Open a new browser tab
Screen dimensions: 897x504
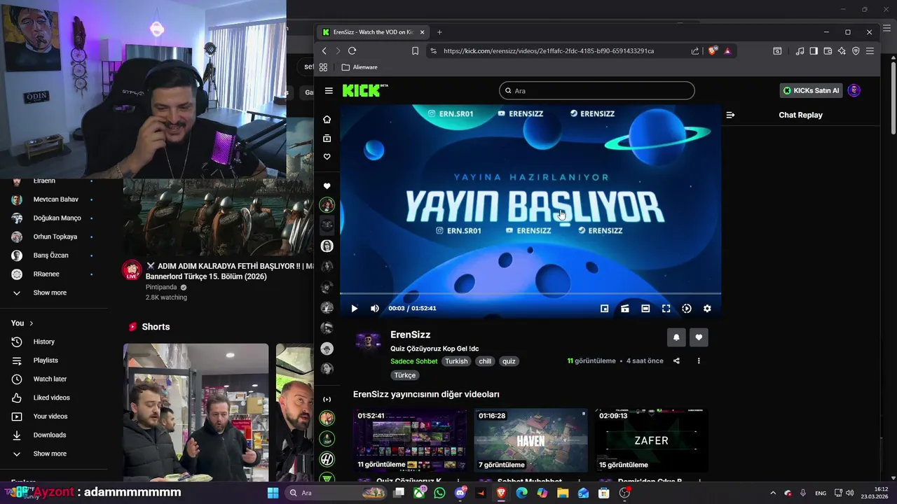439,32
